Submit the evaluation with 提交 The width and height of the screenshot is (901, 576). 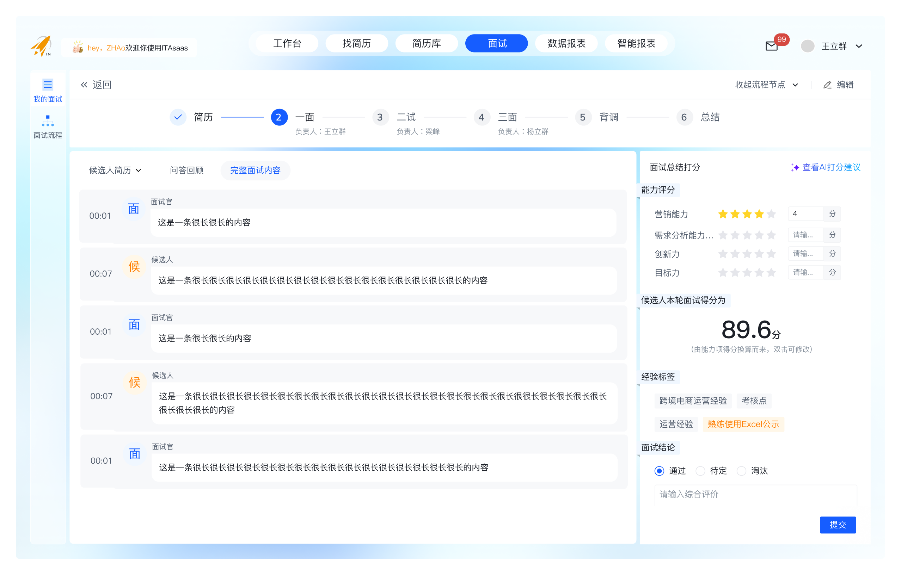[x=838, y=525]
